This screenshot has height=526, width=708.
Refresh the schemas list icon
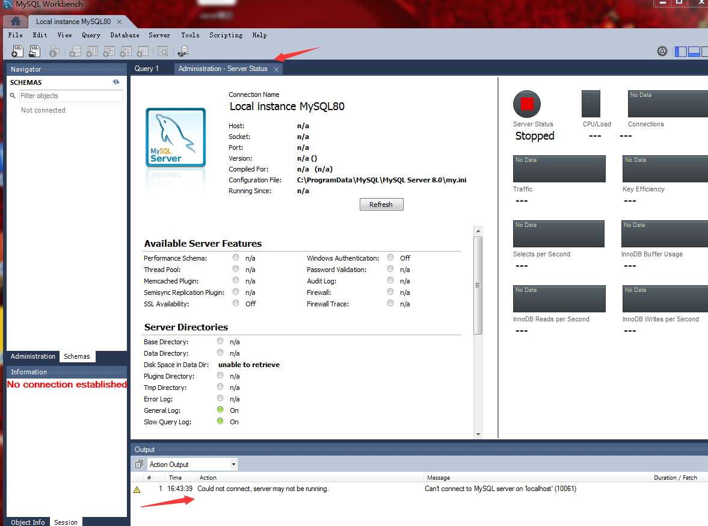tap(116, 82)
